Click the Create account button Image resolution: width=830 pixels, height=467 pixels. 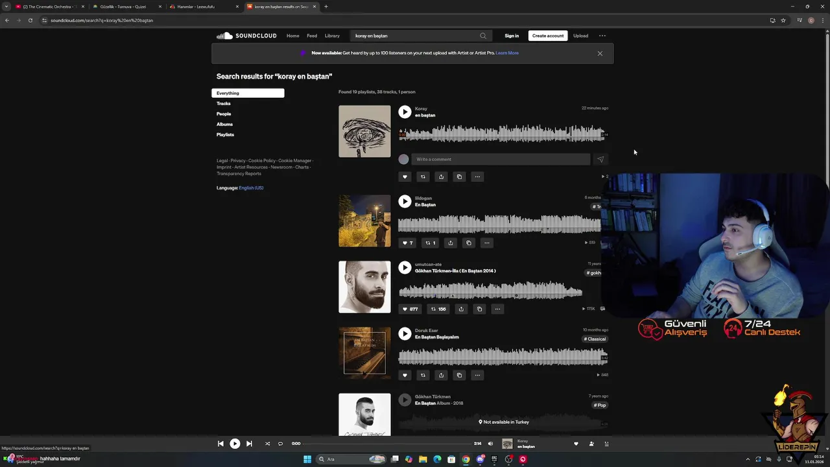(548, 36)
